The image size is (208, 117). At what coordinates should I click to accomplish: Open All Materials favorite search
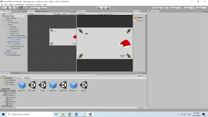click(x=10, y=80)
